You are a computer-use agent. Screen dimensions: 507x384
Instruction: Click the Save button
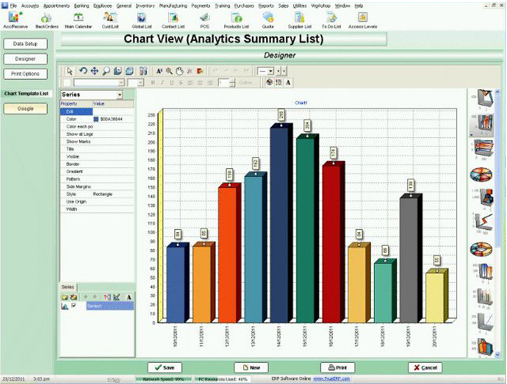pos(166,367)
